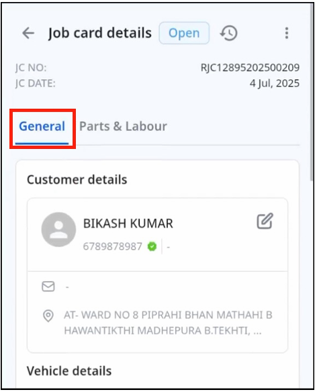
Task: Click phone number 6789878987
Action: tap(113, 246)
